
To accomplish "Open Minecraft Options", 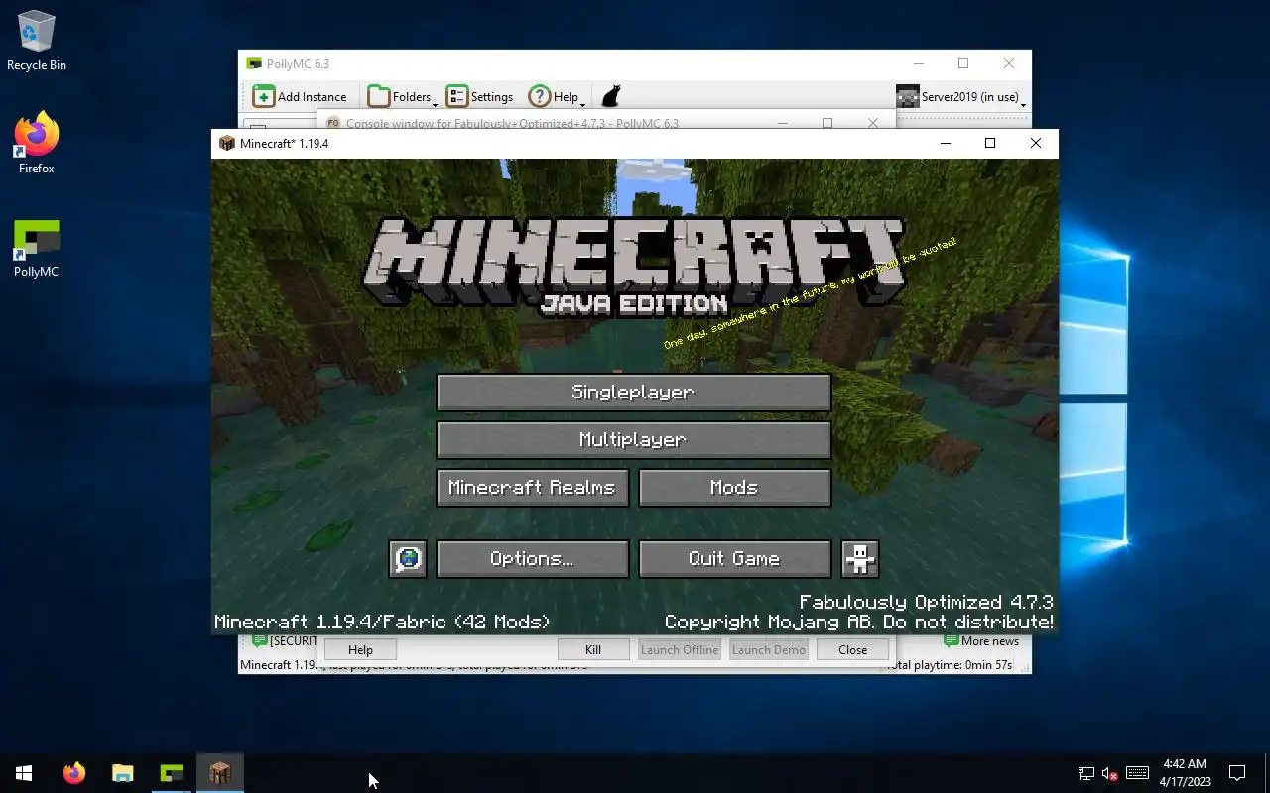I will tap(533, 558).
